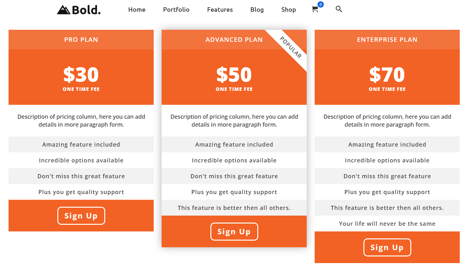Click the $70 Enterprise Plan price
Viewport: 468px width, 271px height.
point(387,75)
